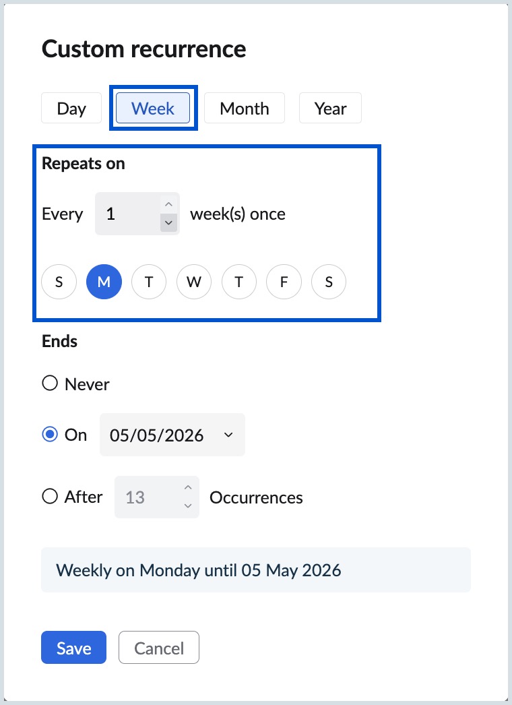This screenshot has height=705, width=512.
Task: Save the custom recurrence
Action: [x=73, y=647]
